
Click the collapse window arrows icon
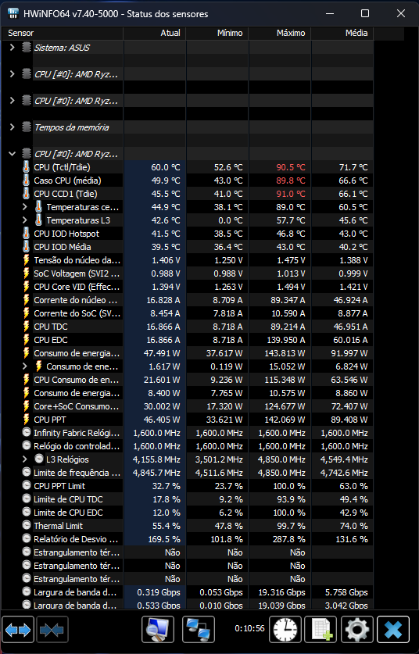coord(52,630)
